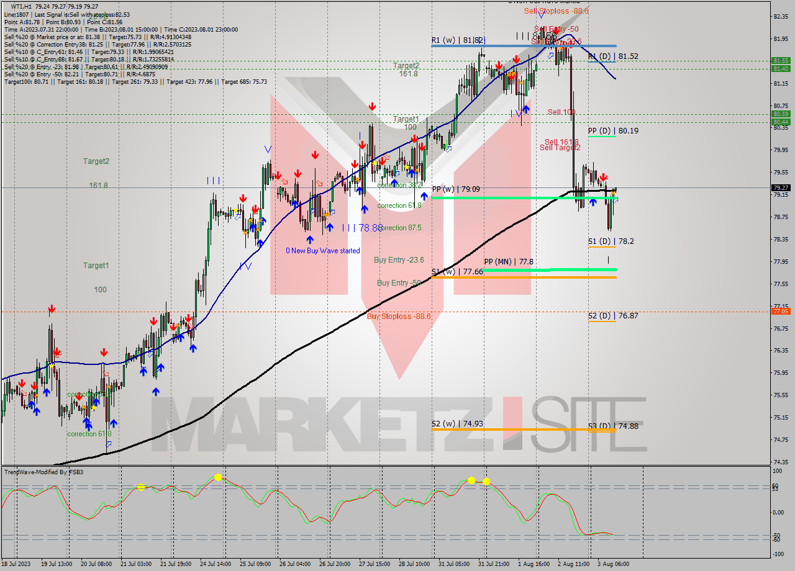Select the 1 Aug 16:00 time label

click(x=533, y=564)
